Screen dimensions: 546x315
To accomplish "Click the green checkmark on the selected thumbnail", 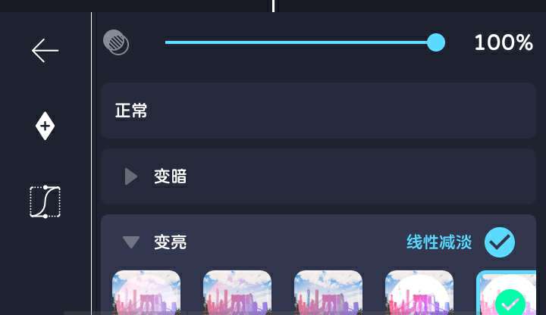I will 510,303.
